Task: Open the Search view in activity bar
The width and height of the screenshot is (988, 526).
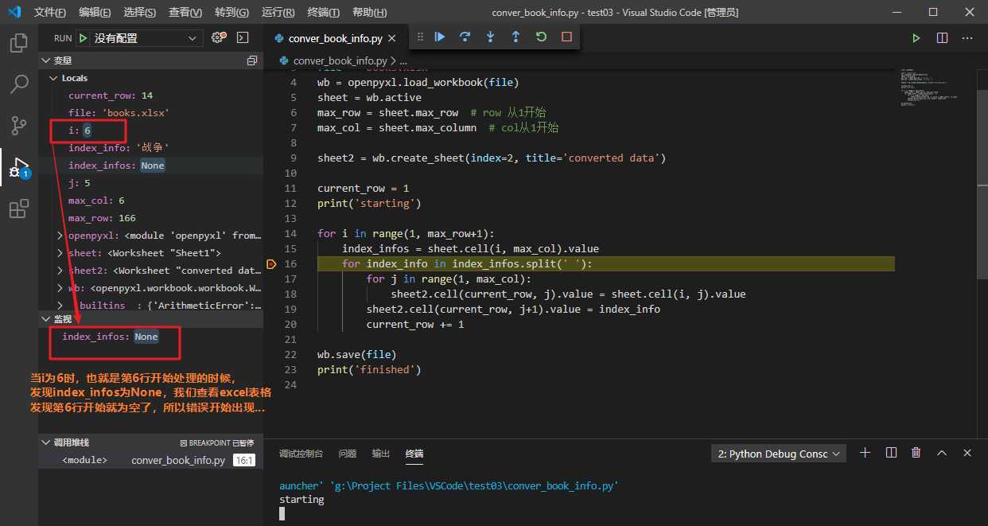Action: pos(18,84)
